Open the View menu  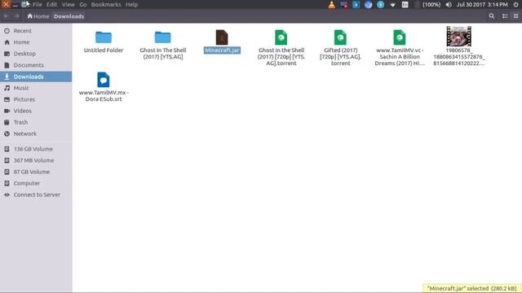[69, 5]
